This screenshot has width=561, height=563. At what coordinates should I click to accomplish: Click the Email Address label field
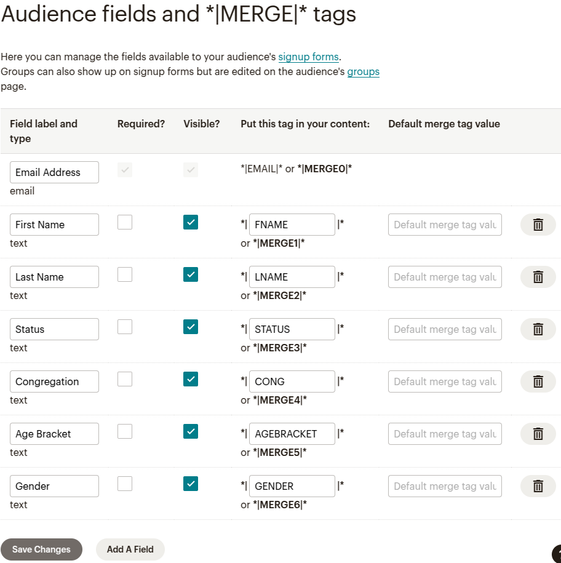54,172
